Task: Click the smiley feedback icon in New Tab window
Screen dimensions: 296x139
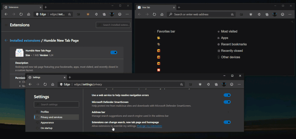Action: tap(283, 14)
